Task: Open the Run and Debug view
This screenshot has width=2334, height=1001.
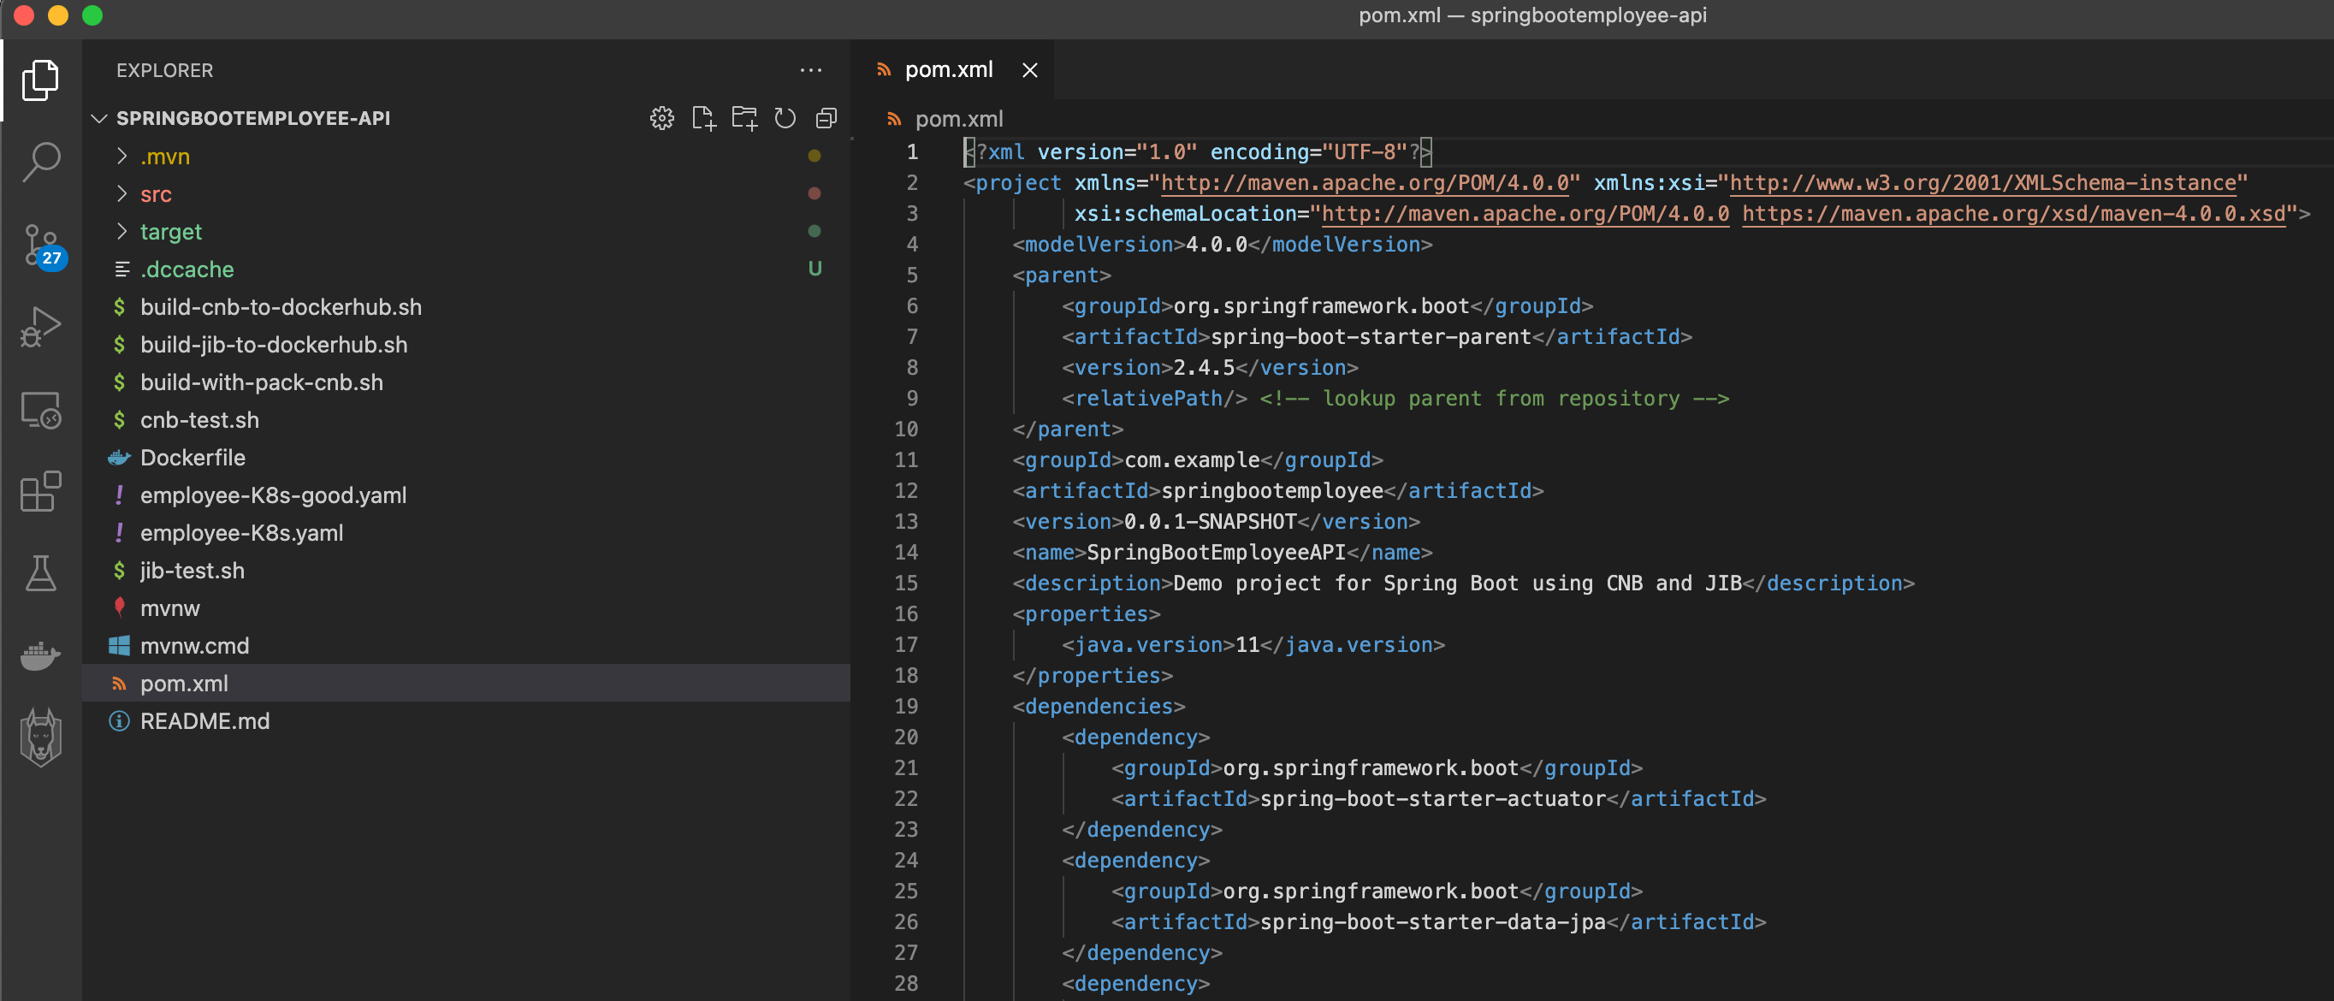Action: pos(41,327)
